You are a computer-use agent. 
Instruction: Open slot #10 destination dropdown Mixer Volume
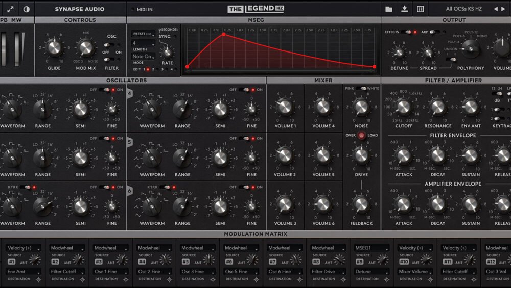coord(415,271)
